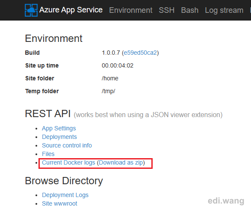This screenshot has height=212, width=251.
Task: Open the Files REST API link
Action: tap(48, 154)
